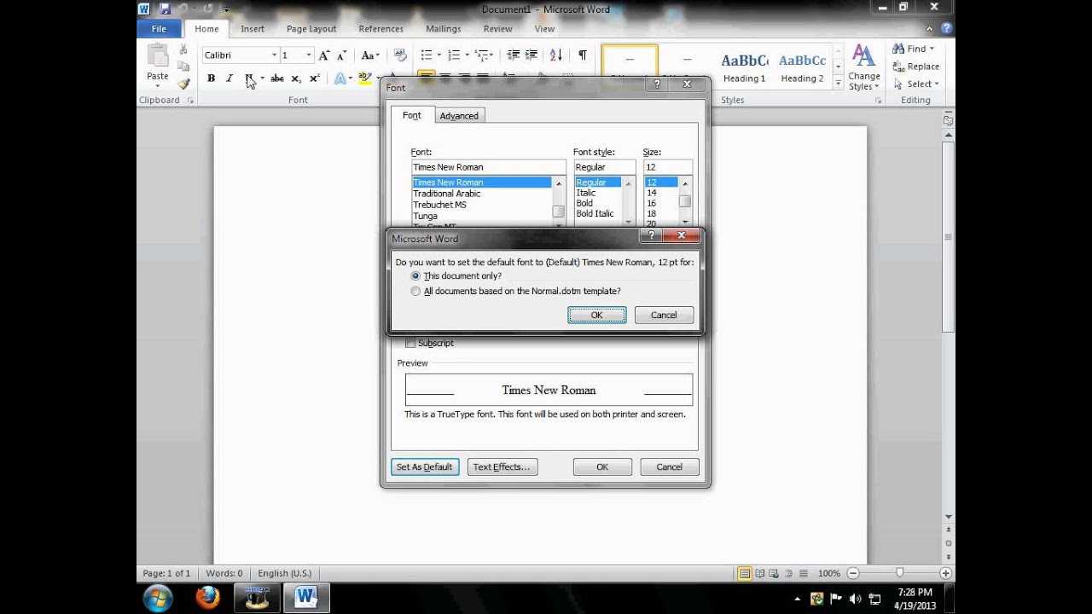Viewport: 1092px width, 614px height.
Task: Click the Set As Default button
Action: click(x=424, y=467)
